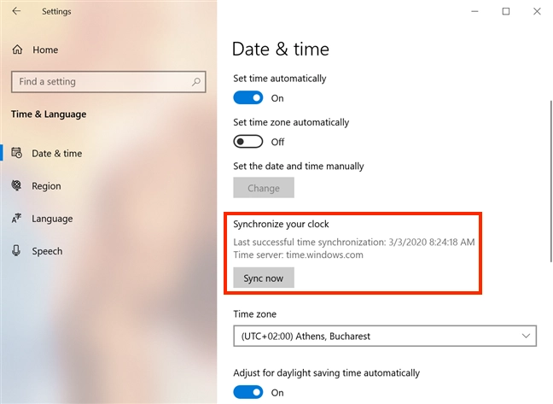Click the Home label in sidebar

[x=45, y=50]
